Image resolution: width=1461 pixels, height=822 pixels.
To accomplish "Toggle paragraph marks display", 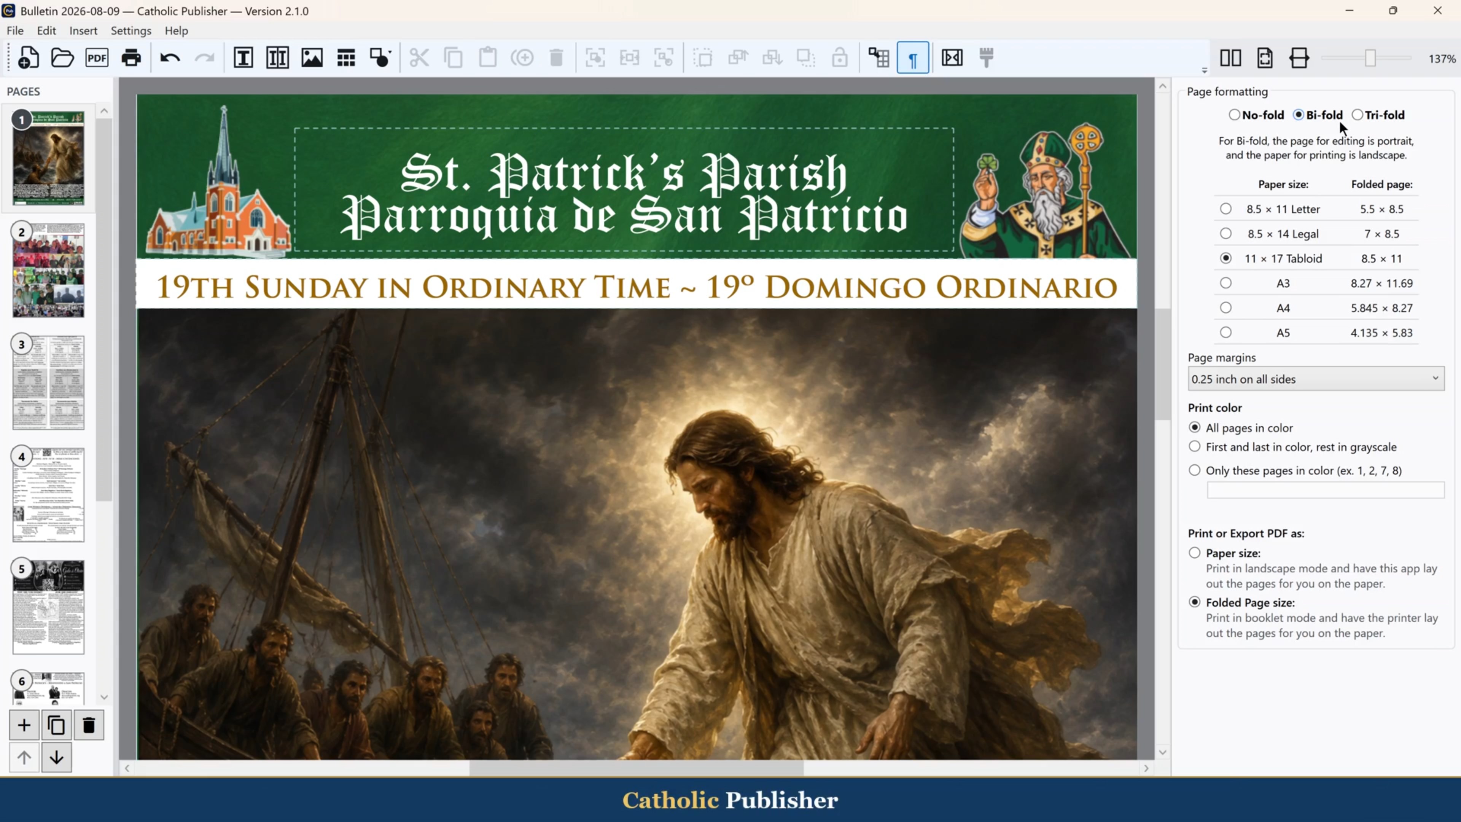I will tap(913, 58).
